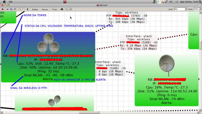Click the vertical scrollbar up arrow
This screenshot has width=202, height=114.
(x=200, y=13)
